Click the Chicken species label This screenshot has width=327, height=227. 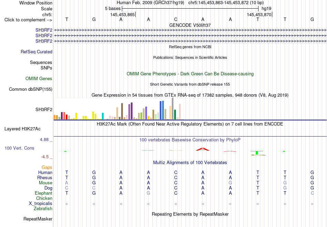tap(44, 198)
